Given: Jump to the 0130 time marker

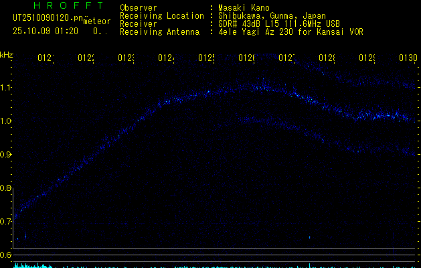Looking at the screenshot, I should (x=406, y=59).
